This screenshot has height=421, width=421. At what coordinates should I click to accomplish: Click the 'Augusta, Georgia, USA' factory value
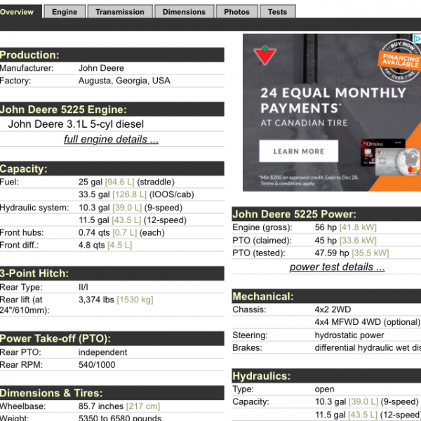pyautogui.click(x=124, y=81)
